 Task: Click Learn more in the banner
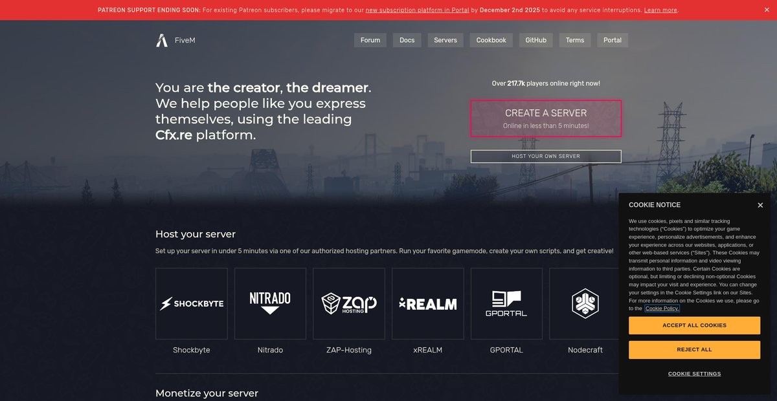(x=660, y=10)
